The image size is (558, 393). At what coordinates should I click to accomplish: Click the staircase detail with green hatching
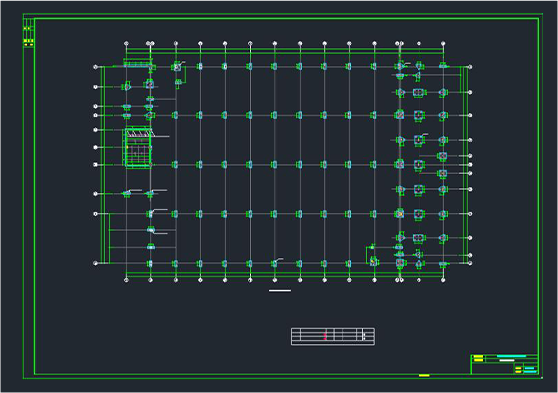[139, 147]
